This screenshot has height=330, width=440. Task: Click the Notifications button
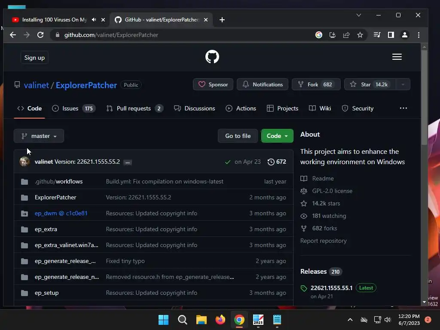tap(263, 85)
